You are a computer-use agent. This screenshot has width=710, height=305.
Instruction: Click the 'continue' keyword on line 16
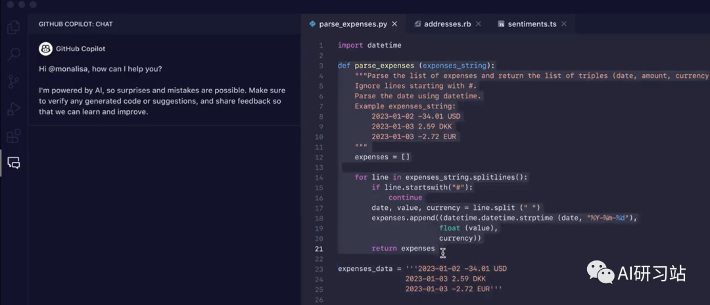click(x=405, y=198)
